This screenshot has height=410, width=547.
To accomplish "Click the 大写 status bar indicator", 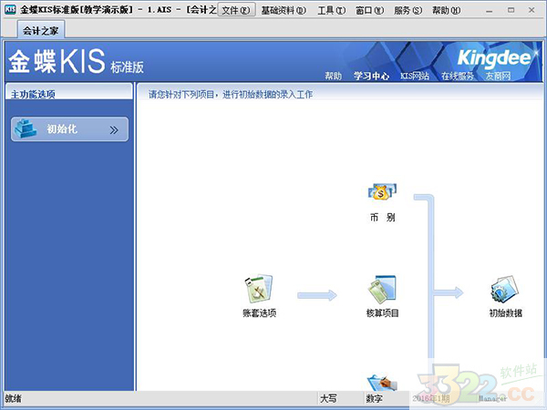I will (x=328, y=398).
